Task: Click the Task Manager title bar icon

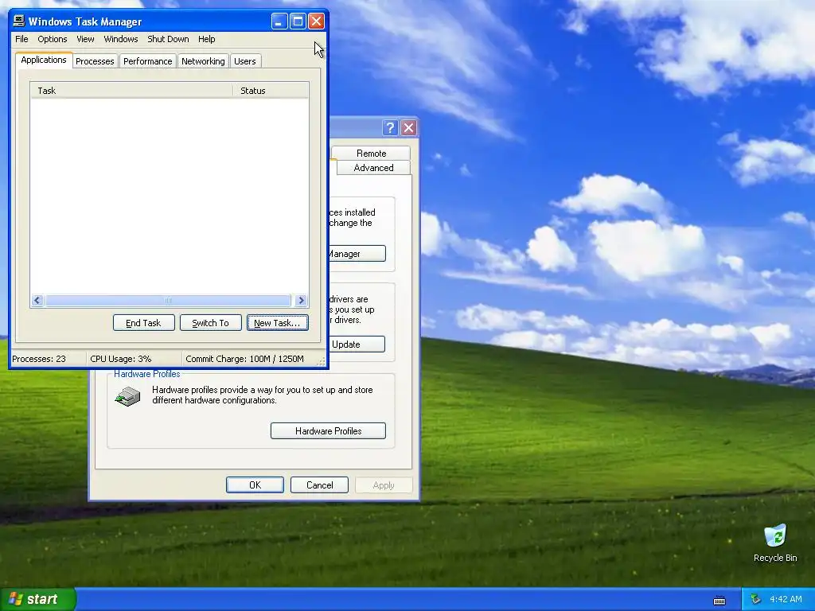Action: coord(19,21)
